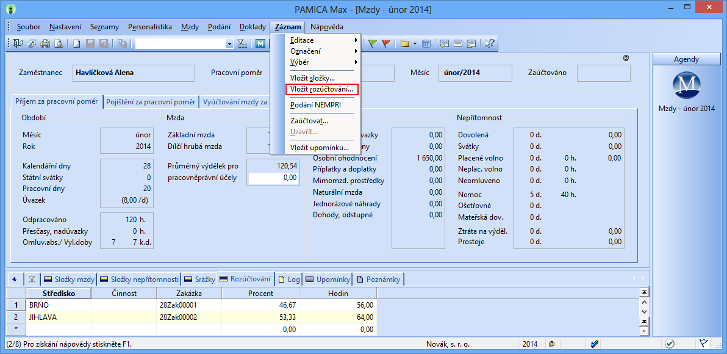Click the Zakázka column header
Image resolution: width=727 pixels, height=354 pixels.
point(189,293)
